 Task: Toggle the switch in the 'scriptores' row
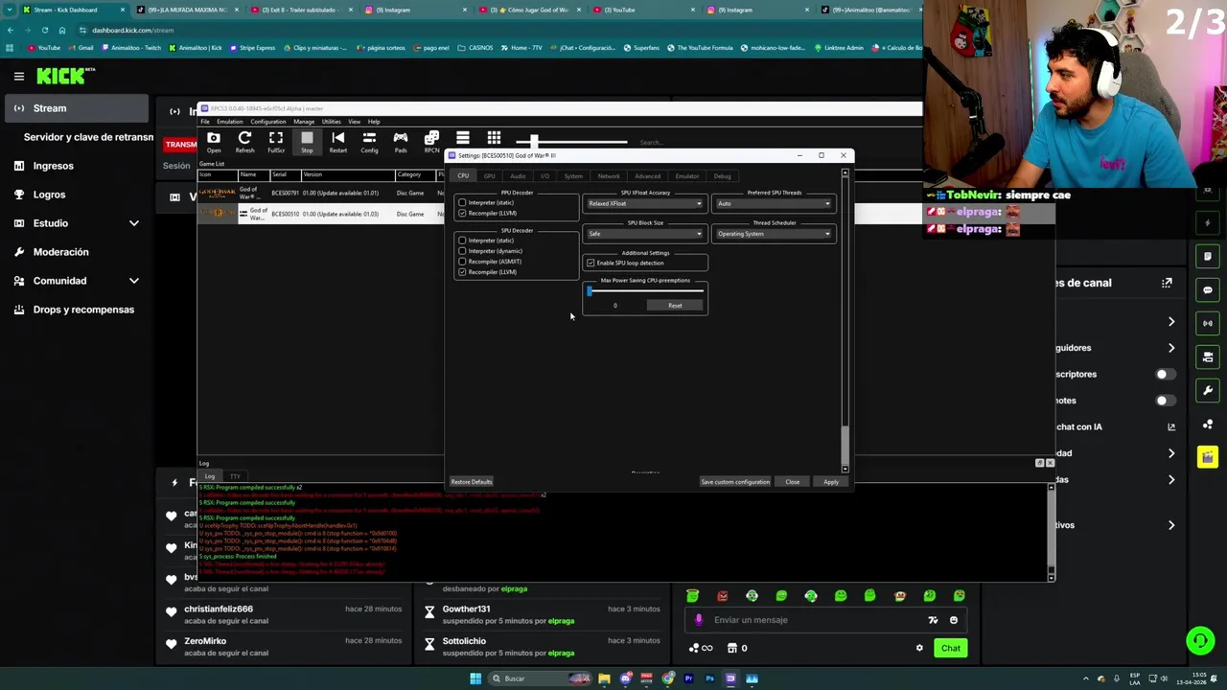(1165, 374)
